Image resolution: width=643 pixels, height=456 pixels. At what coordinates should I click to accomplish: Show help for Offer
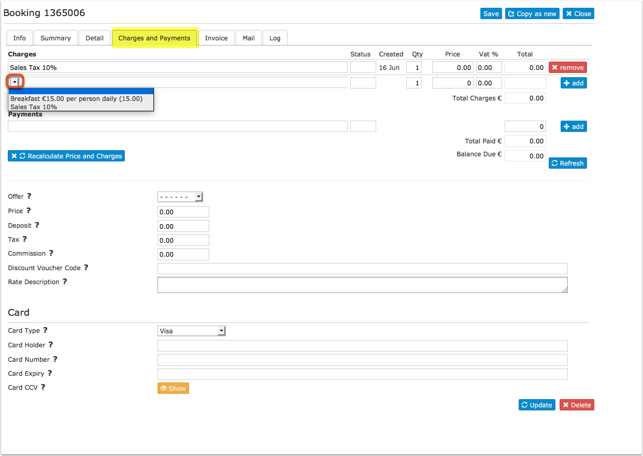pos(29,196)
